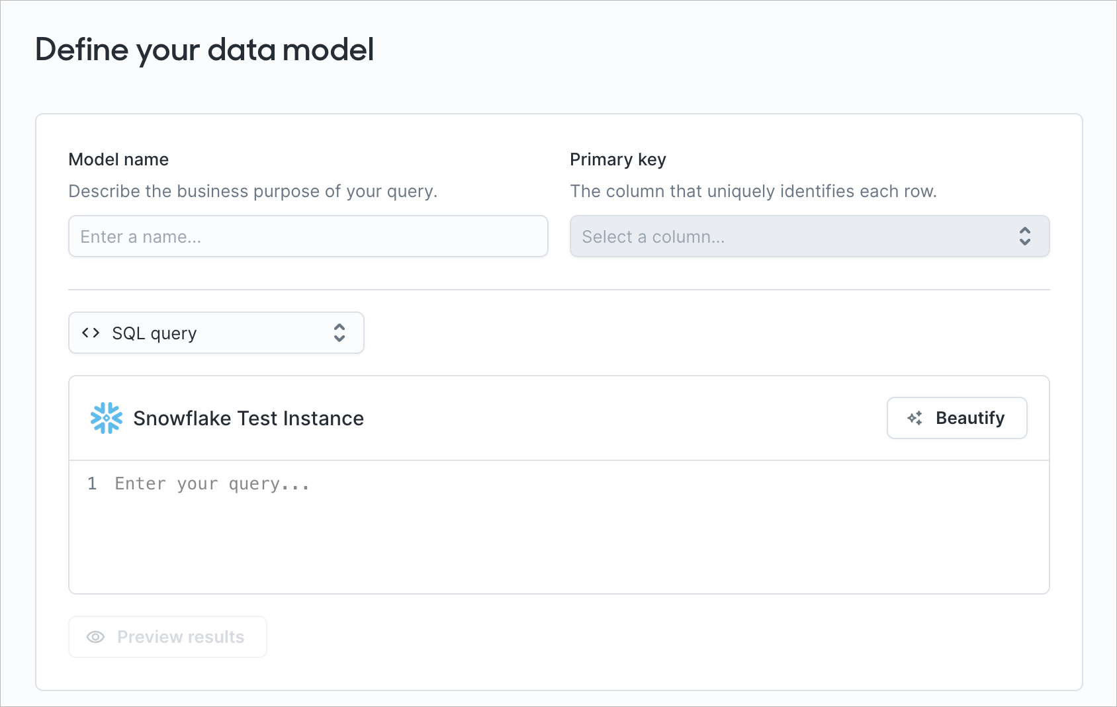Expand the SQL query type dropdown

pyautogui.click(x=216, y=333)
